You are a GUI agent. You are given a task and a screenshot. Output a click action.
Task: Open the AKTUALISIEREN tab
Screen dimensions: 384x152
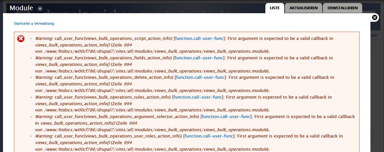[x=303, y=8]
